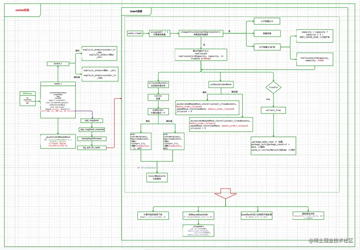Click the "insert流程" title label
This screenshot has width=360, height=250.
tap(136, 11)
